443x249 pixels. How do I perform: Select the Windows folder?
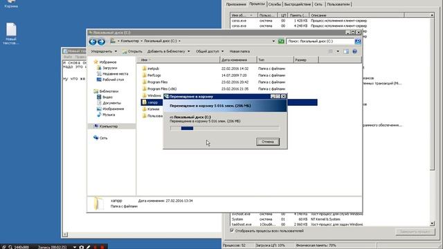tap(152, 95)
